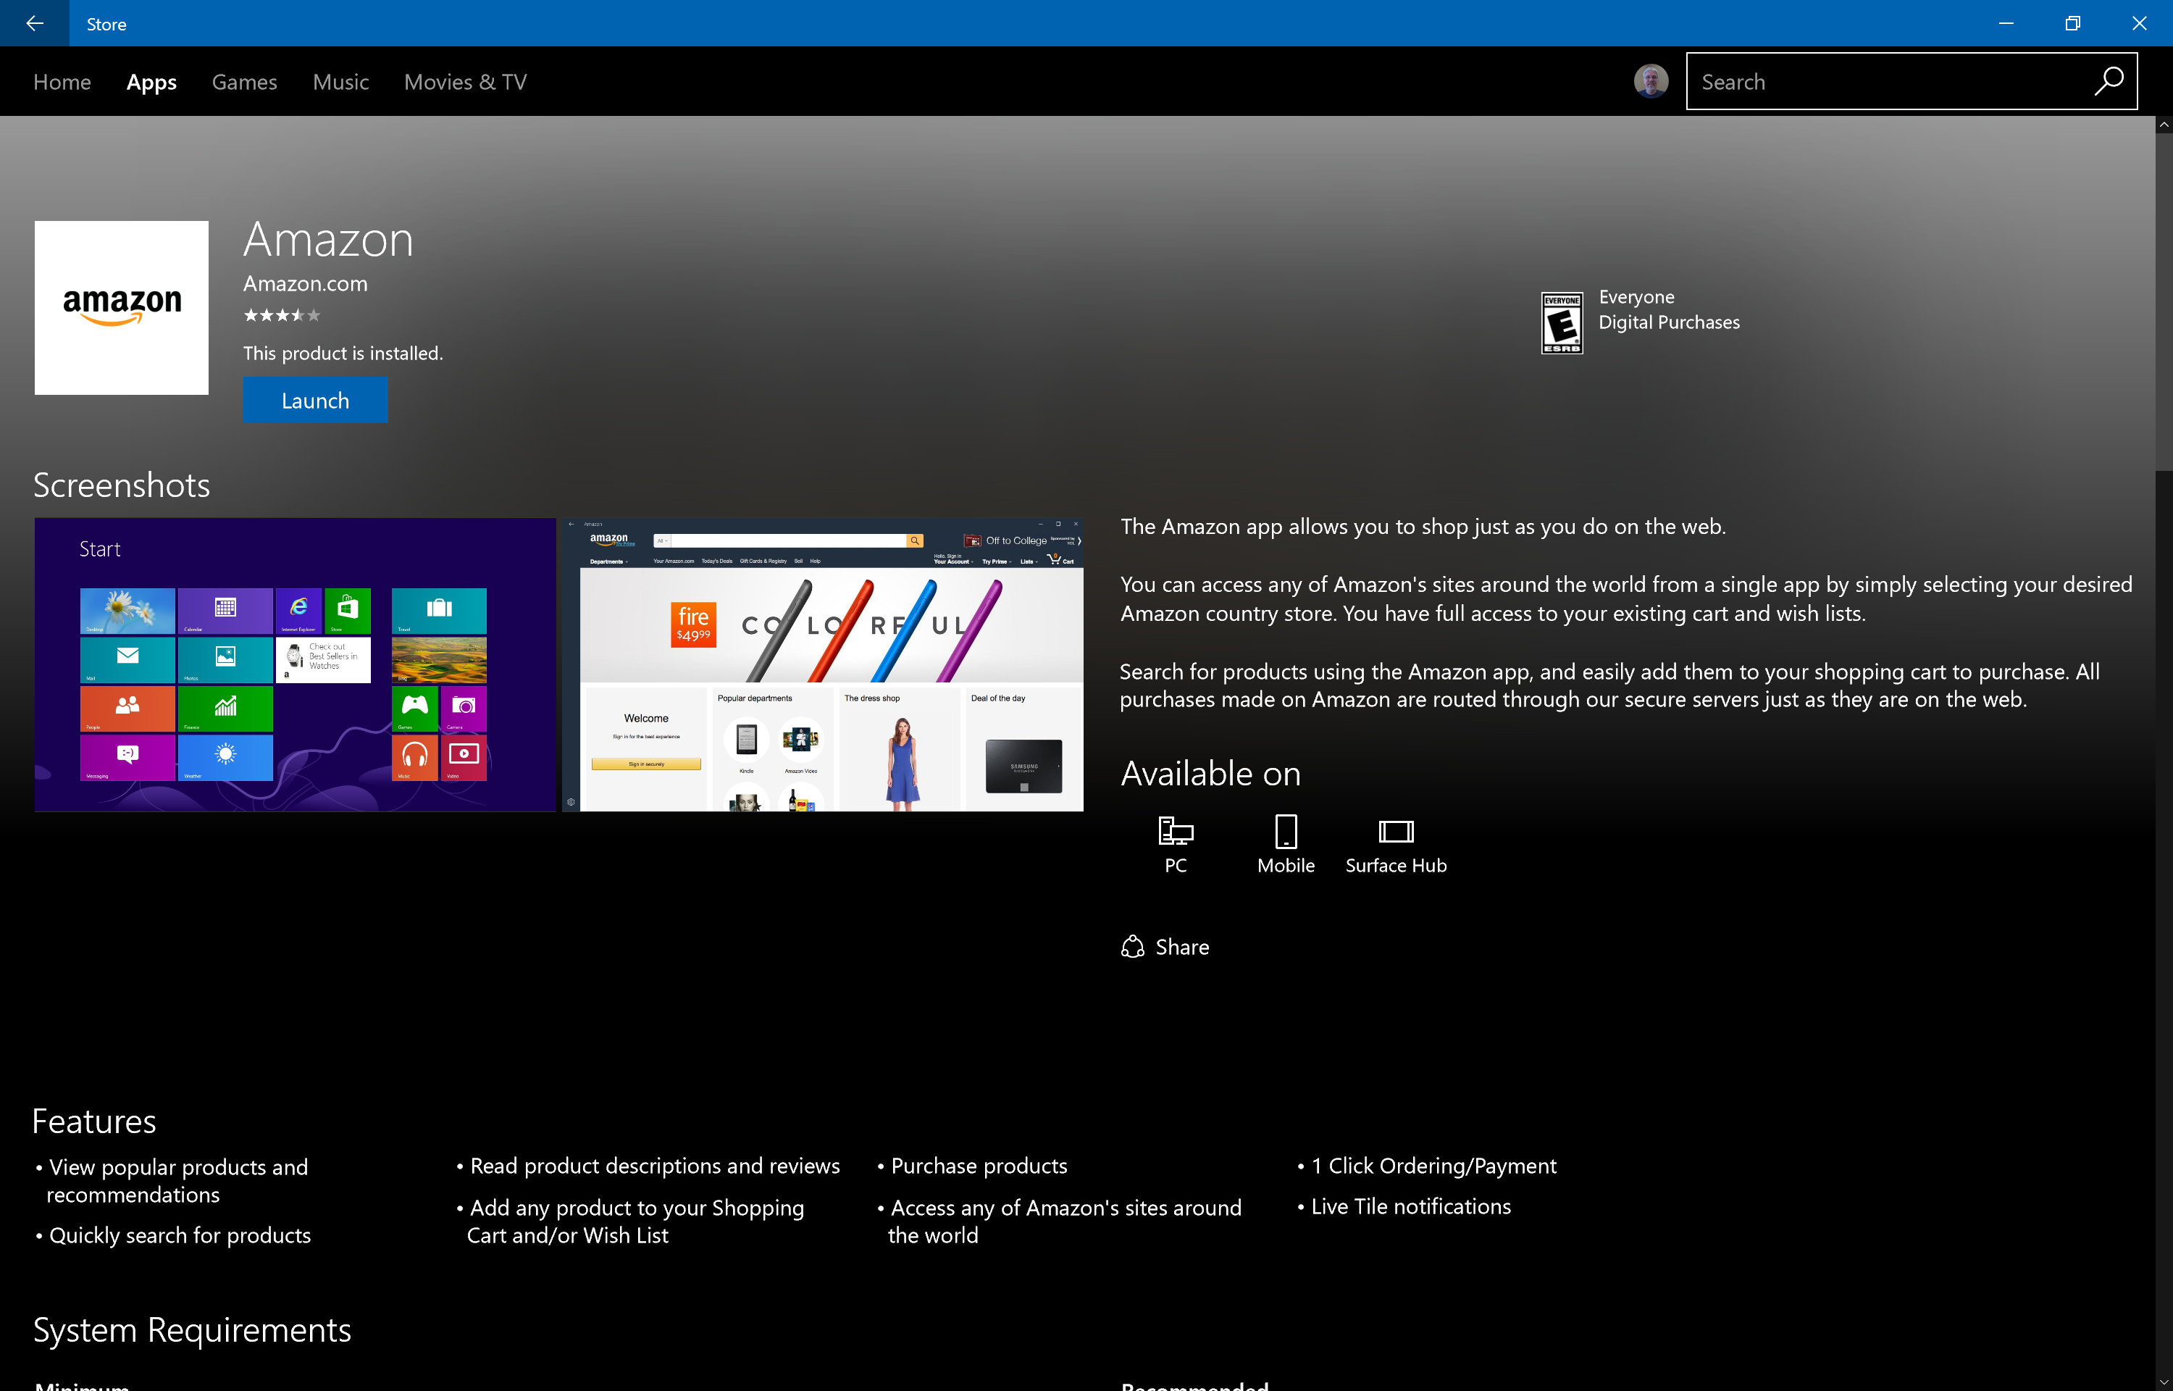Click the Amazon app logo tile
The image size is (2173, 1391).
(x=121, y=307)
